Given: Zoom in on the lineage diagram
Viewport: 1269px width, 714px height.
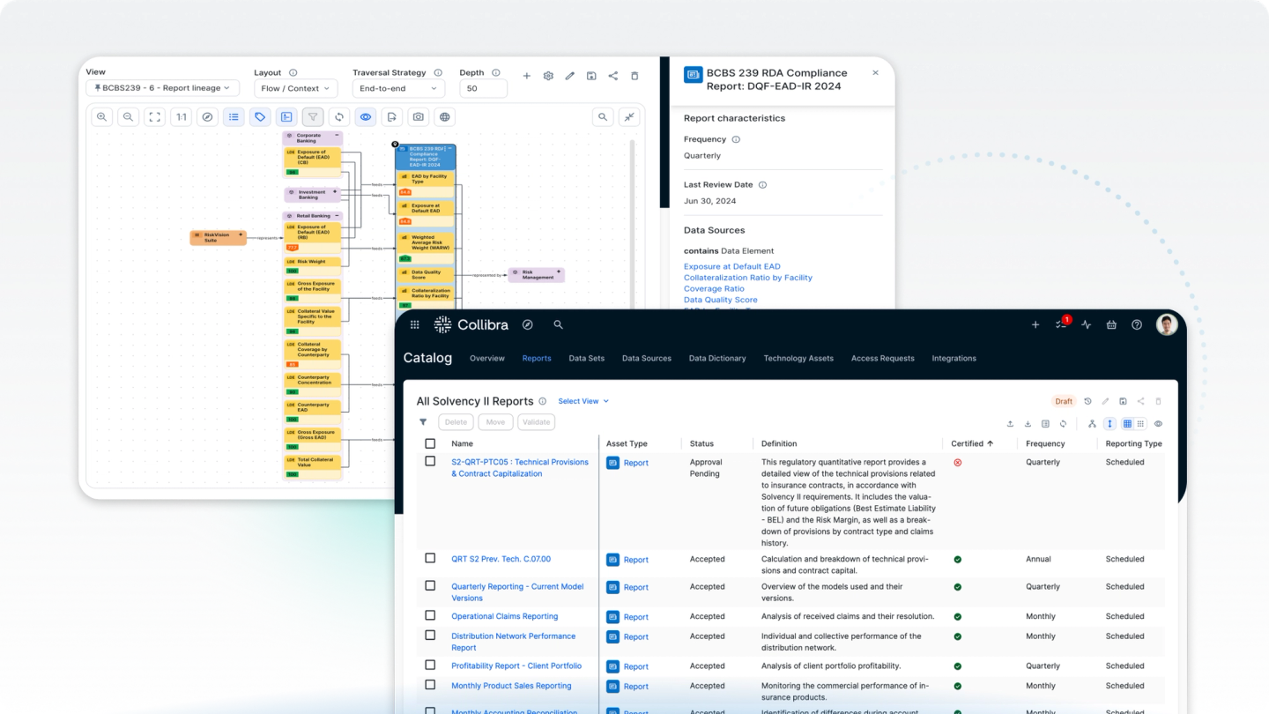Looking at the screenshot, I should click(102, 117).
